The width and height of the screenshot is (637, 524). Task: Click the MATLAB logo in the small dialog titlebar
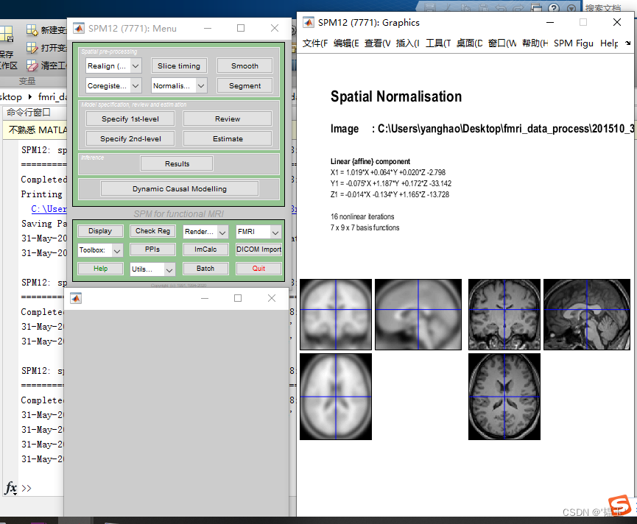click(76, 298)
